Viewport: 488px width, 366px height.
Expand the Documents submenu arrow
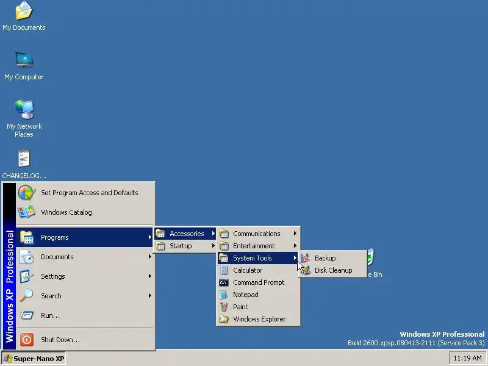(x=149, y=257)
